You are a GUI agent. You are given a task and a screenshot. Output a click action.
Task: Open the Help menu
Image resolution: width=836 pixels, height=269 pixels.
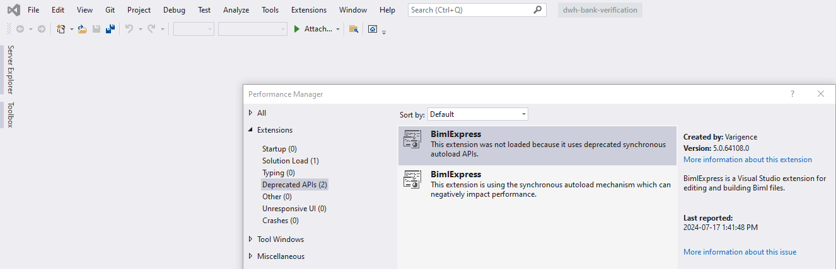pyautogui.click(x=388, y=10)
